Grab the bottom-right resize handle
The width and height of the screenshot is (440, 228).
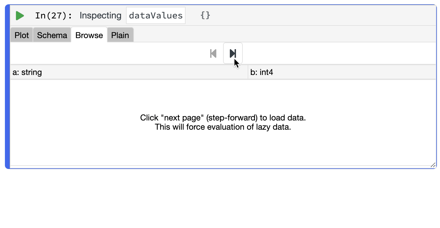(433, 165)
